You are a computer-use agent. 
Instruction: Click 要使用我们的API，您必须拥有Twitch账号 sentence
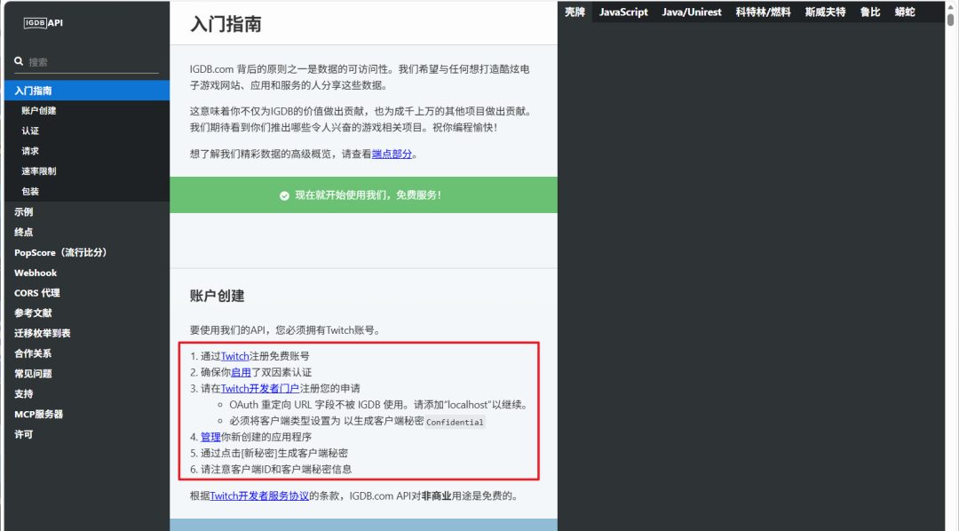[286, 330]
